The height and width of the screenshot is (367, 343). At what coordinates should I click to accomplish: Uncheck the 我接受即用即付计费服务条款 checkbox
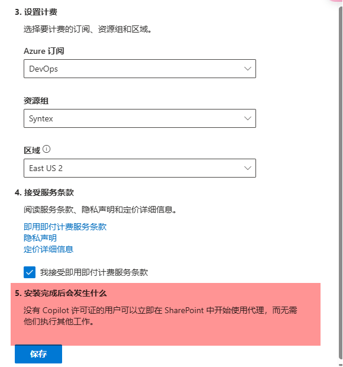[x=30, y=272]
